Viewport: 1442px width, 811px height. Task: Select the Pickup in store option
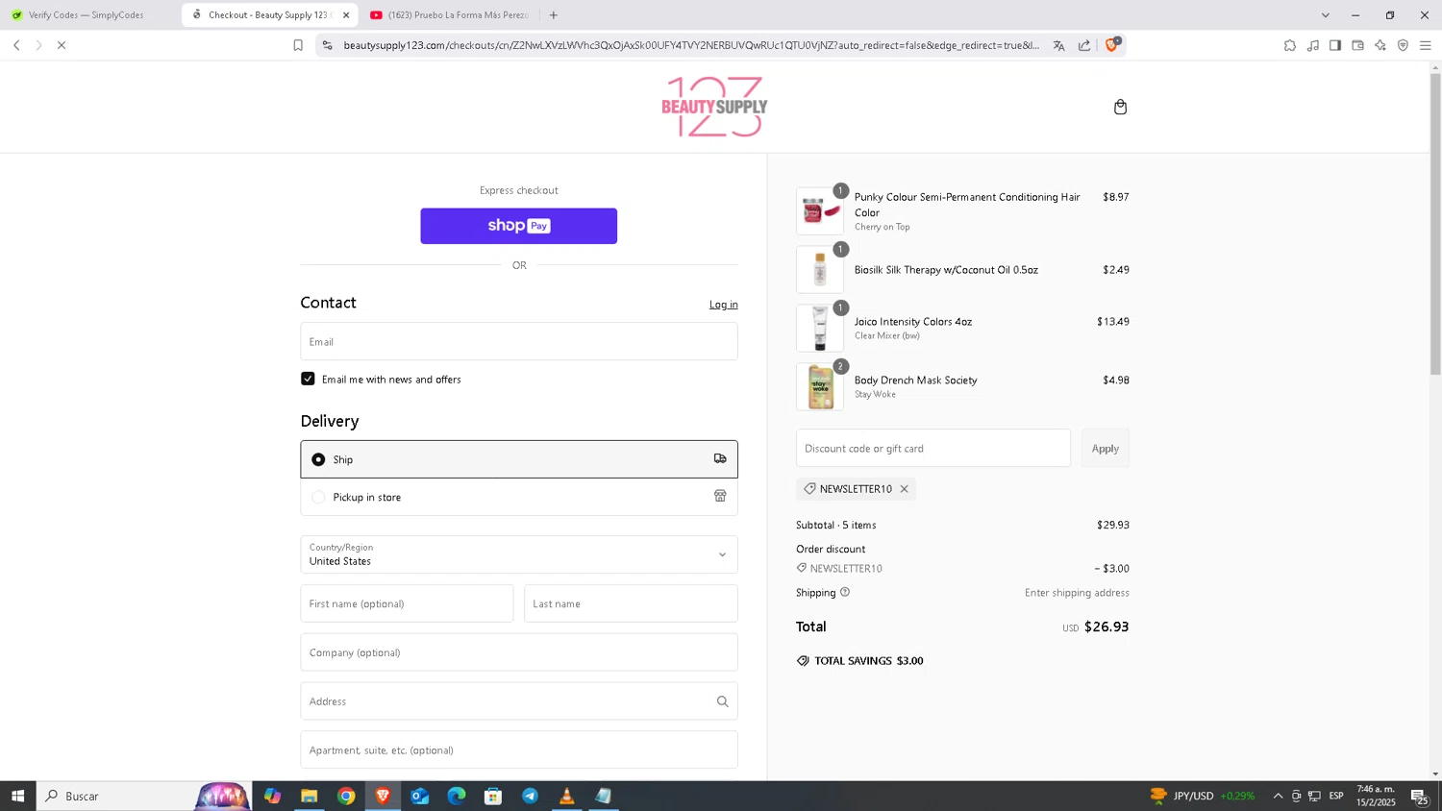[x=519, y=497]
